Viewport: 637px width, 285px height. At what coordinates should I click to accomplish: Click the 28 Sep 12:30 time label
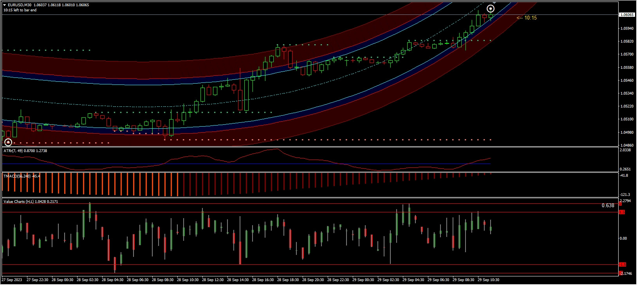click(213, 280)
